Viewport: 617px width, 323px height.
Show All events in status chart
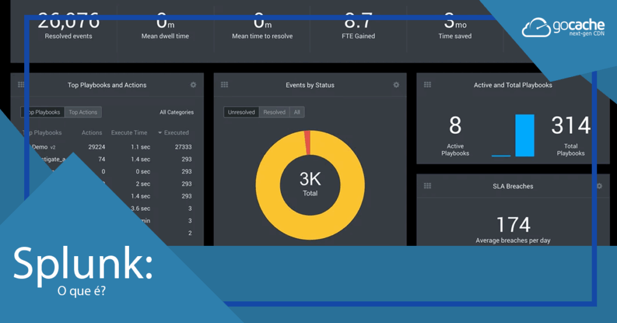297,112
